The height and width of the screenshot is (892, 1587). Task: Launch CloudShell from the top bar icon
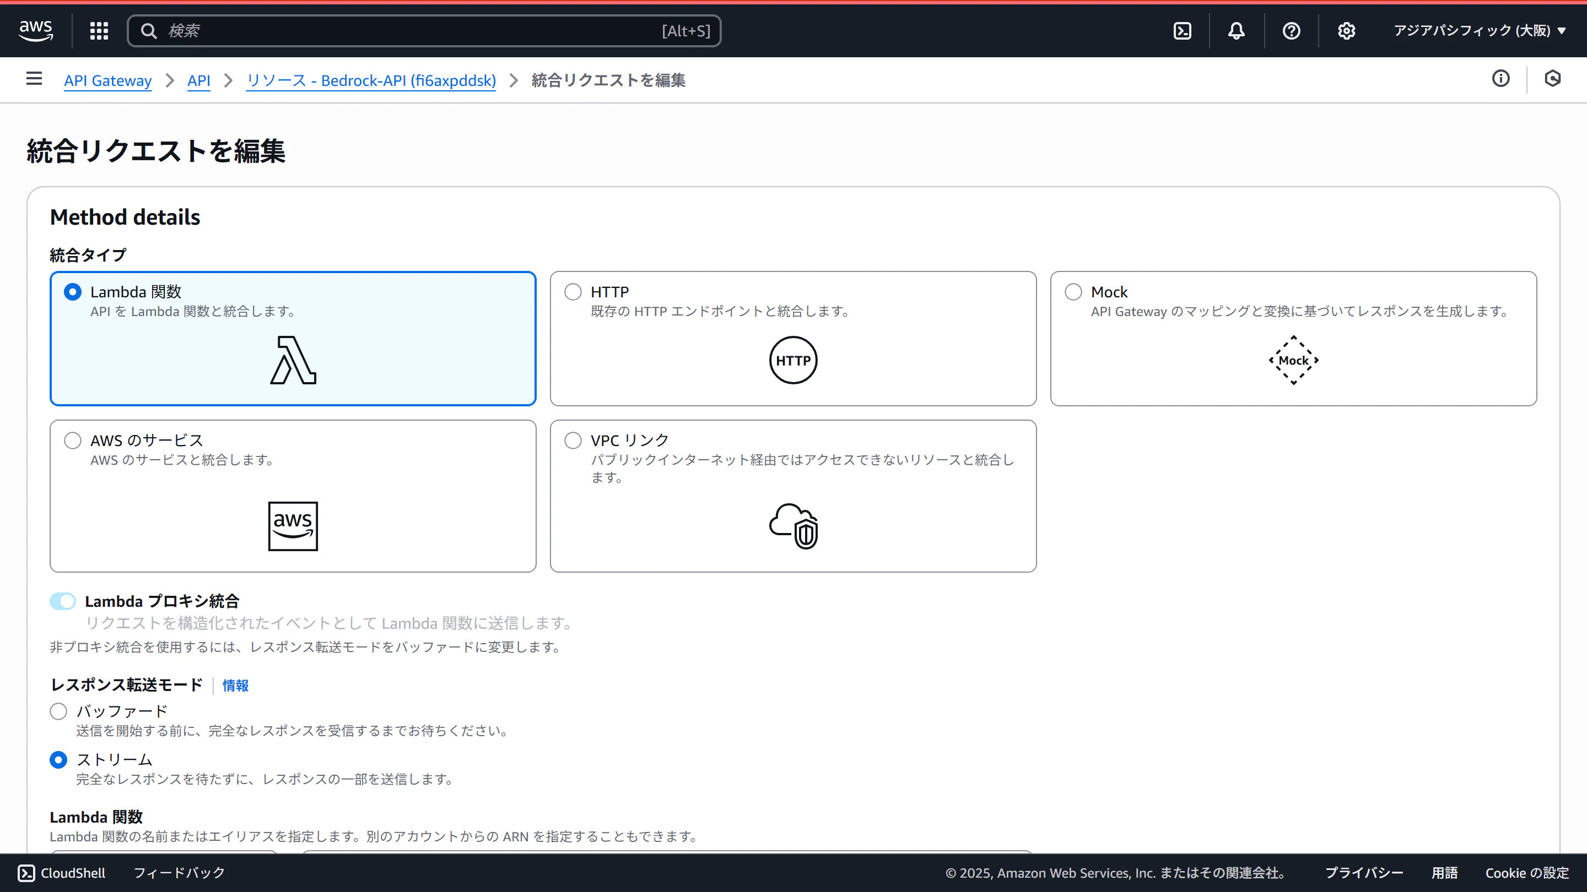(x=1182, y=31)
